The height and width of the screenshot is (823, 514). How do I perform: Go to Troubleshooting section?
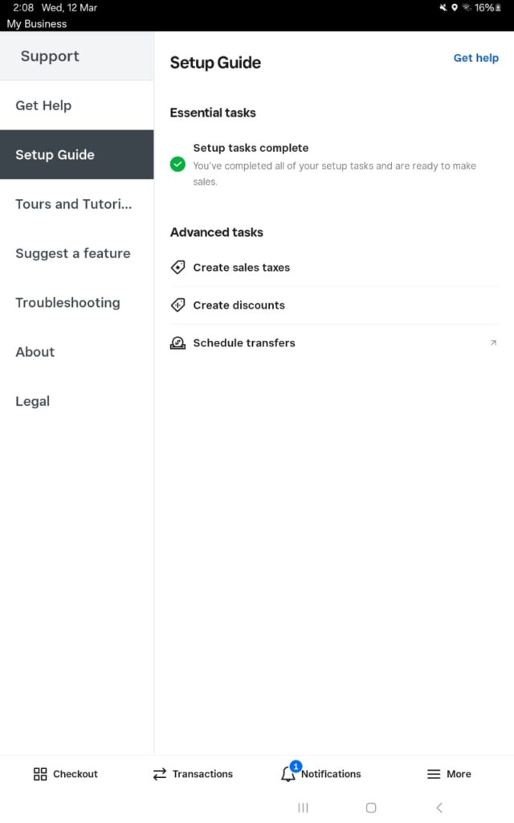pos(67,303)
